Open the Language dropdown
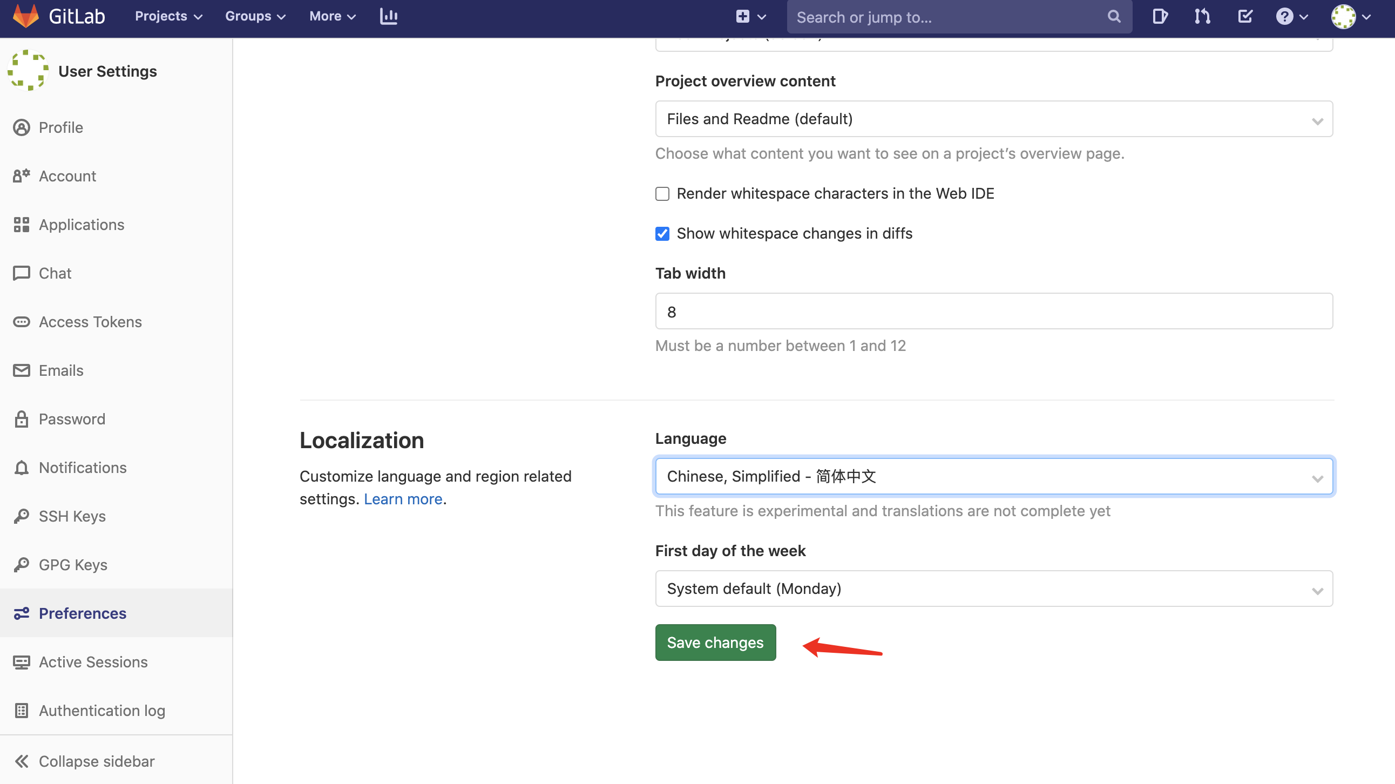Image resolution: width=1395 pixels, height=784 pixels. tap(994, 476)
